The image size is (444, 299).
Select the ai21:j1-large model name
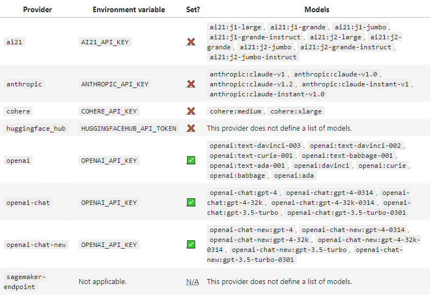tap(236, 27)
